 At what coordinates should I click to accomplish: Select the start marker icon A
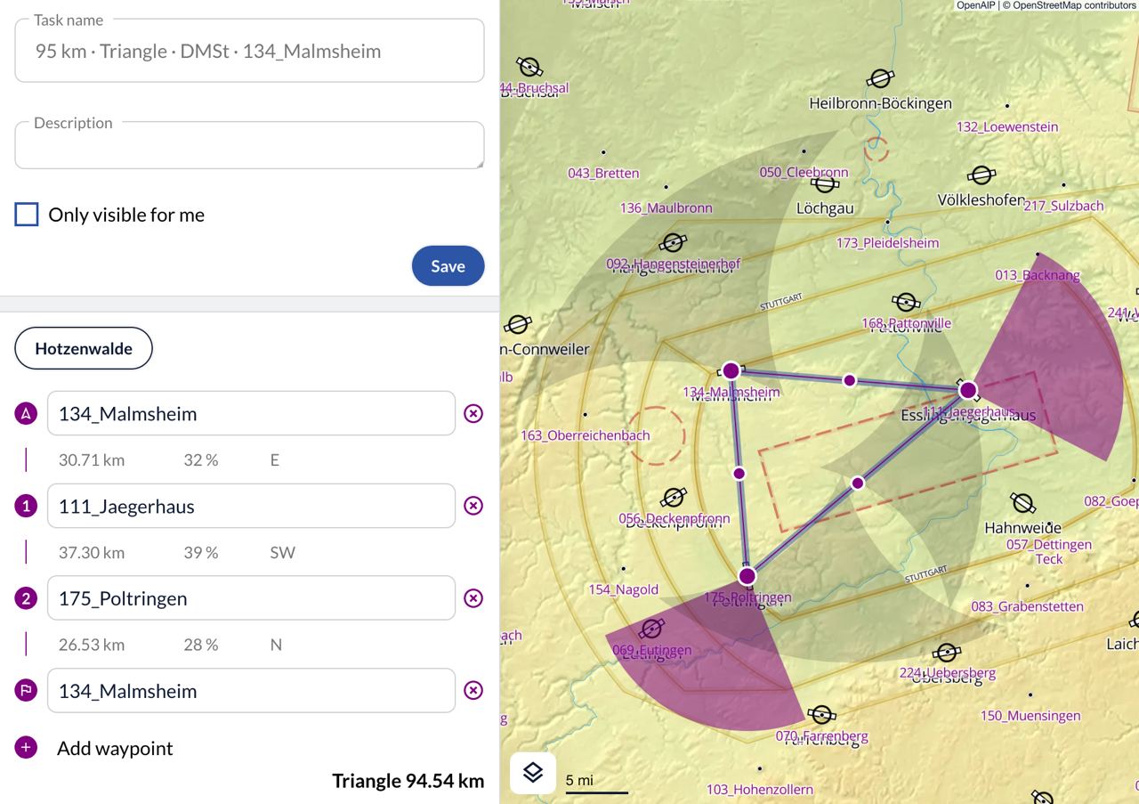(26, 413)
